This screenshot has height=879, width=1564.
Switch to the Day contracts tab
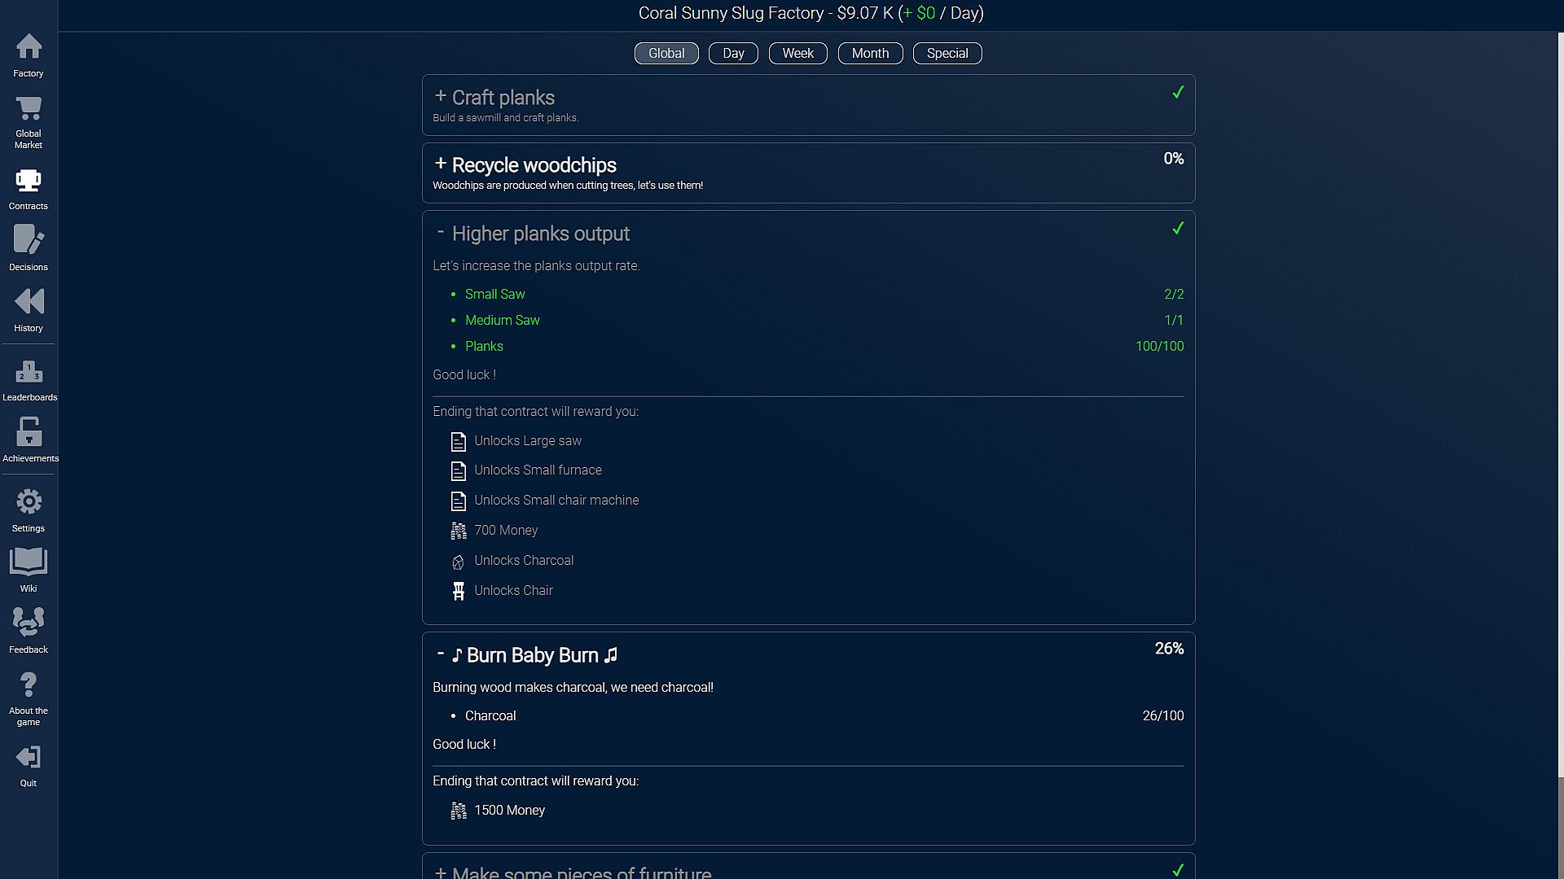(x=733, y=54)
